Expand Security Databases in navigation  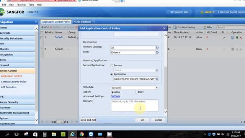click(x=17, y=38)
